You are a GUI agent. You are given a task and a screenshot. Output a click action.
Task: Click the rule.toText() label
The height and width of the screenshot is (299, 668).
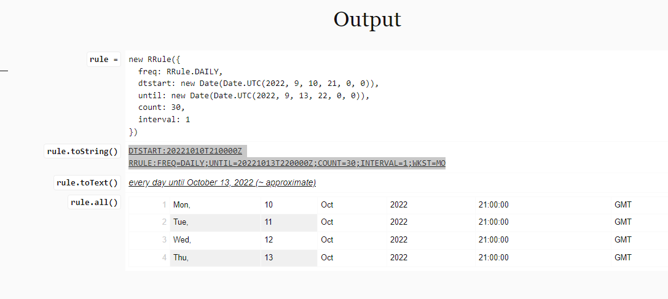(x=87, y=183)
